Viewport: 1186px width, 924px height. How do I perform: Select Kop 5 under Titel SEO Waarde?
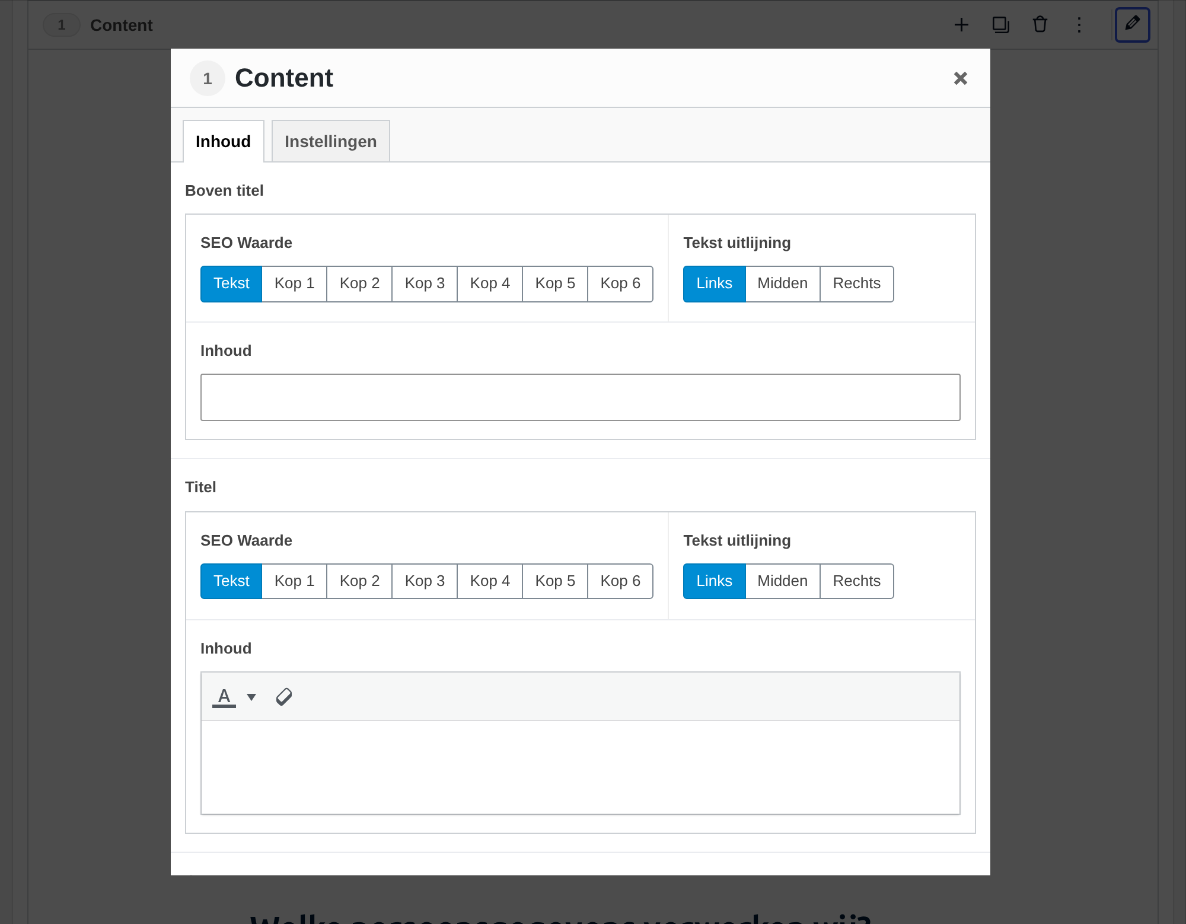555,581
